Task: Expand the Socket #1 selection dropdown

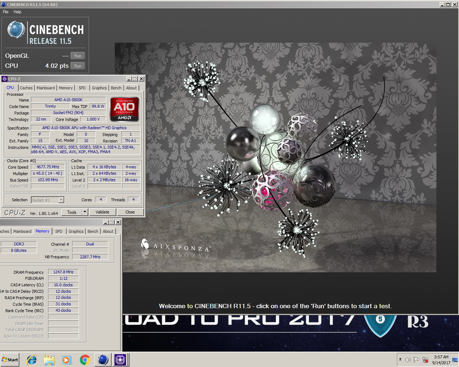Action: pyautogui.click(x=61, y=200)
